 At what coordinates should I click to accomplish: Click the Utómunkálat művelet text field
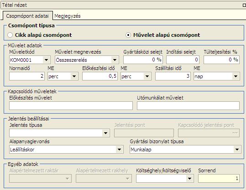[x=188, y=106]
